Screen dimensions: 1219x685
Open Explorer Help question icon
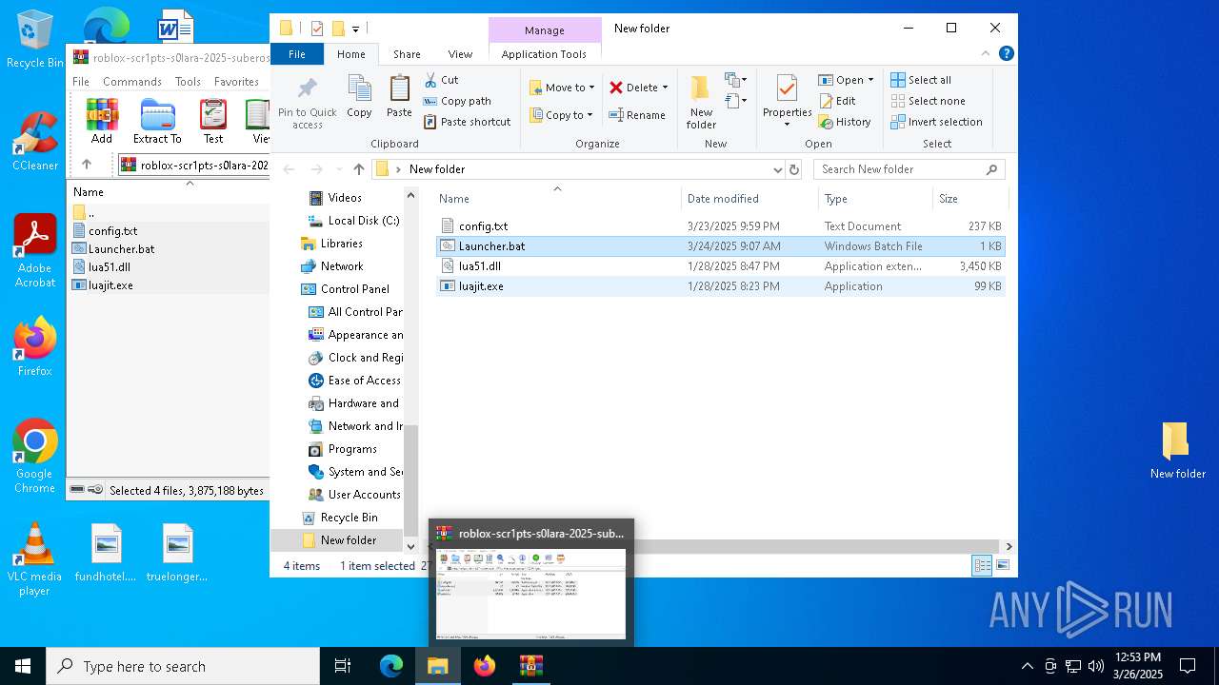(1006, 54)
